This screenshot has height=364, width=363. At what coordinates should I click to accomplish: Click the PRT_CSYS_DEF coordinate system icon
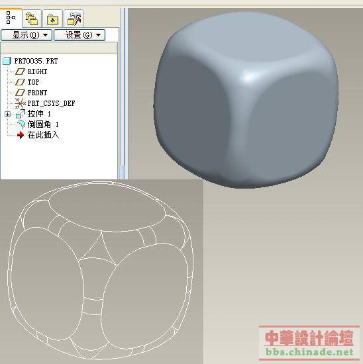point(20,103)
